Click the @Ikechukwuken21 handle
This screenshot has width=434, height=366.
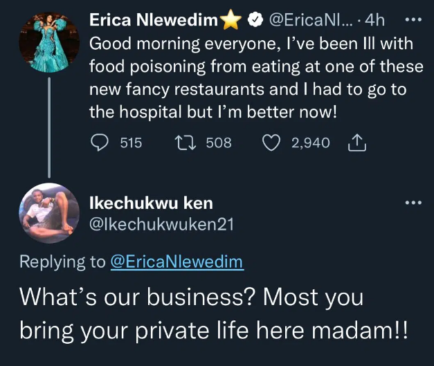tap(162, 223)
